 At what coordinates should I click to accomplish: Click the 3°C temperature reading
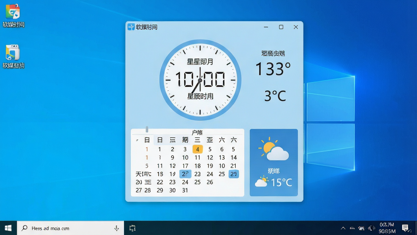pyautogui.click(x=275, y=96)
